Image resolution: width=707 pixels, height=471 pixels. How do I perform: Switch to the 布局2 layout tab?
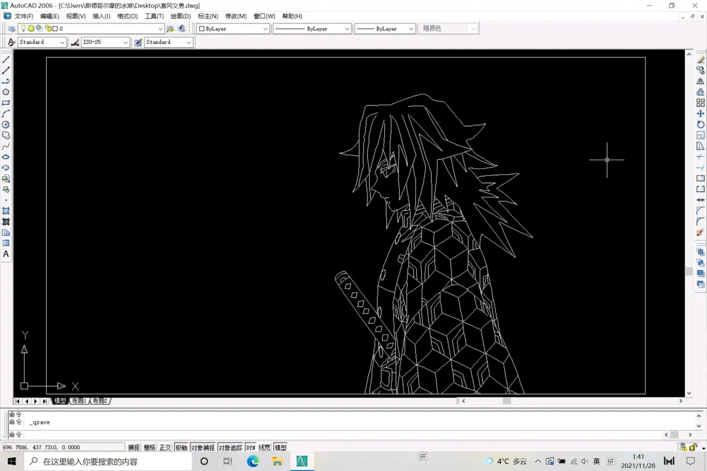(x=100, y=400)
